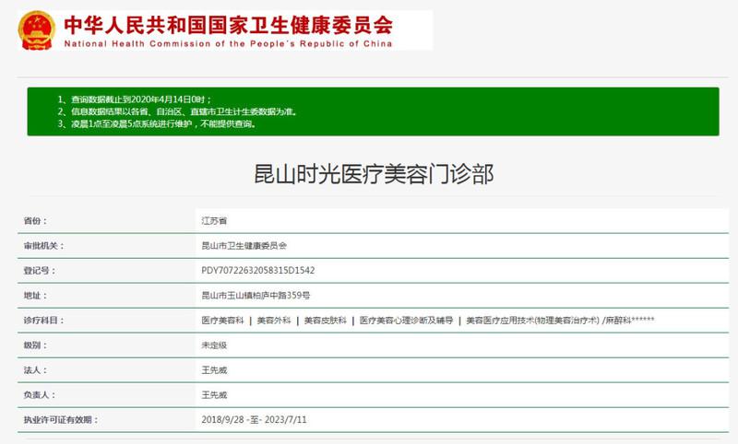Click the address 昆山市玉山镇柏庐中路359号
Image resolution: width=738 pixels, height=444 pixels.
256,296
